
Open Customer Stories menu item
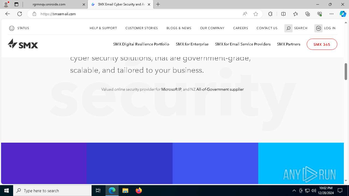[x=142, y=28]
